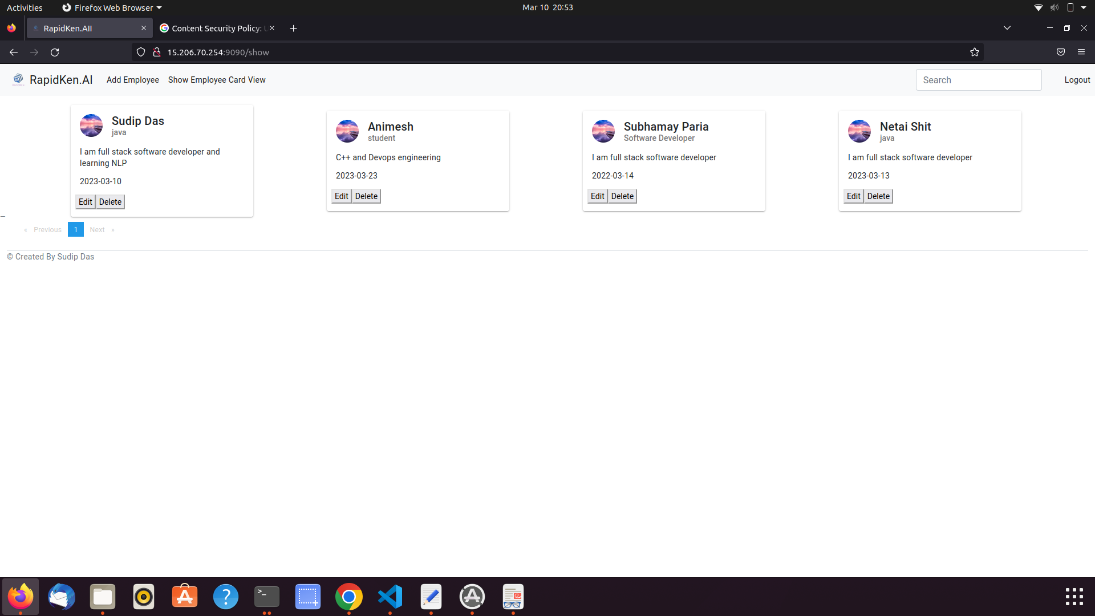The width and height of the screenshot is (1095, 616).
Task: Reload the page with the refresh icon
Action: coord(55,52)
